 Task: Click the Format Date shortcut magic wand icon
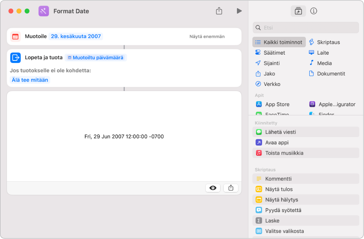click(x=44, y=11)
